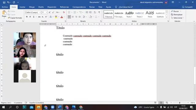
Task: Toggle show paragraph marks ¶
Action: [99, 12]
